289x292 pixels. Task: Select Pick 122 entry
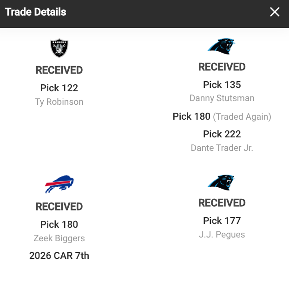[59, 88]
